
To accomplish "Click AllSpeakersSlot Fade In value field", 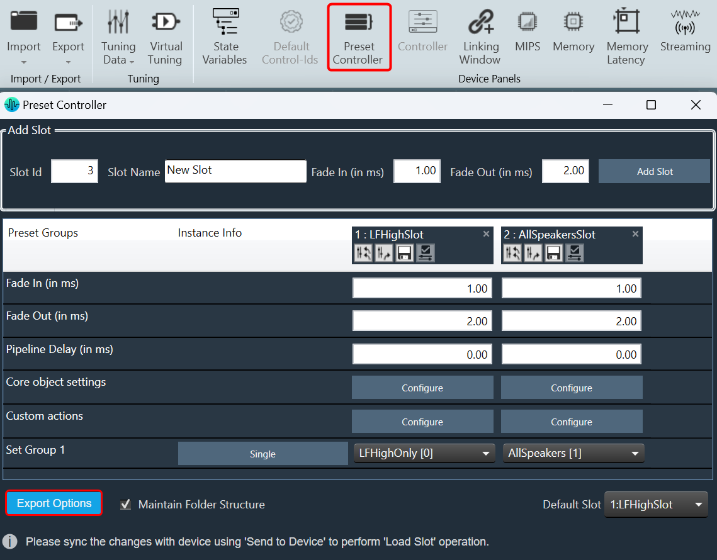I will (x=572, y=288).
